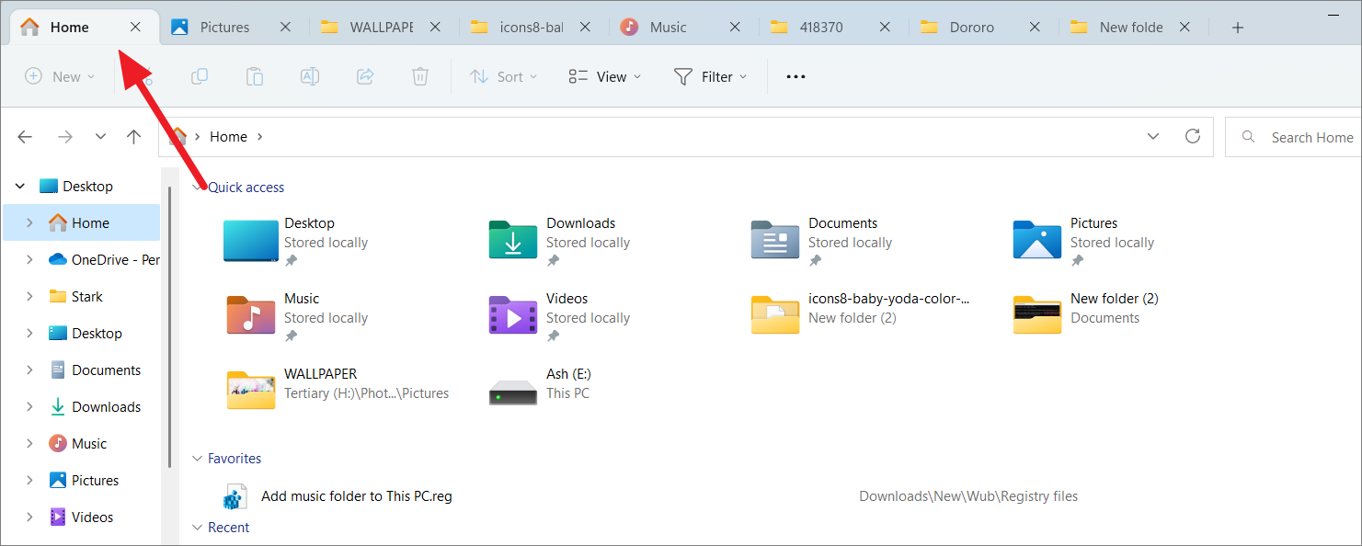Screen dimensions: 1362x546
Task: Click the Share icon in the toolbar
Action: click(x=365, y=77)
